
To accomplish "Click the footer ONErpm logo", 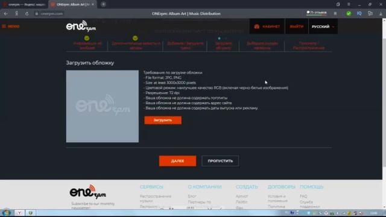I will (88, 192).
